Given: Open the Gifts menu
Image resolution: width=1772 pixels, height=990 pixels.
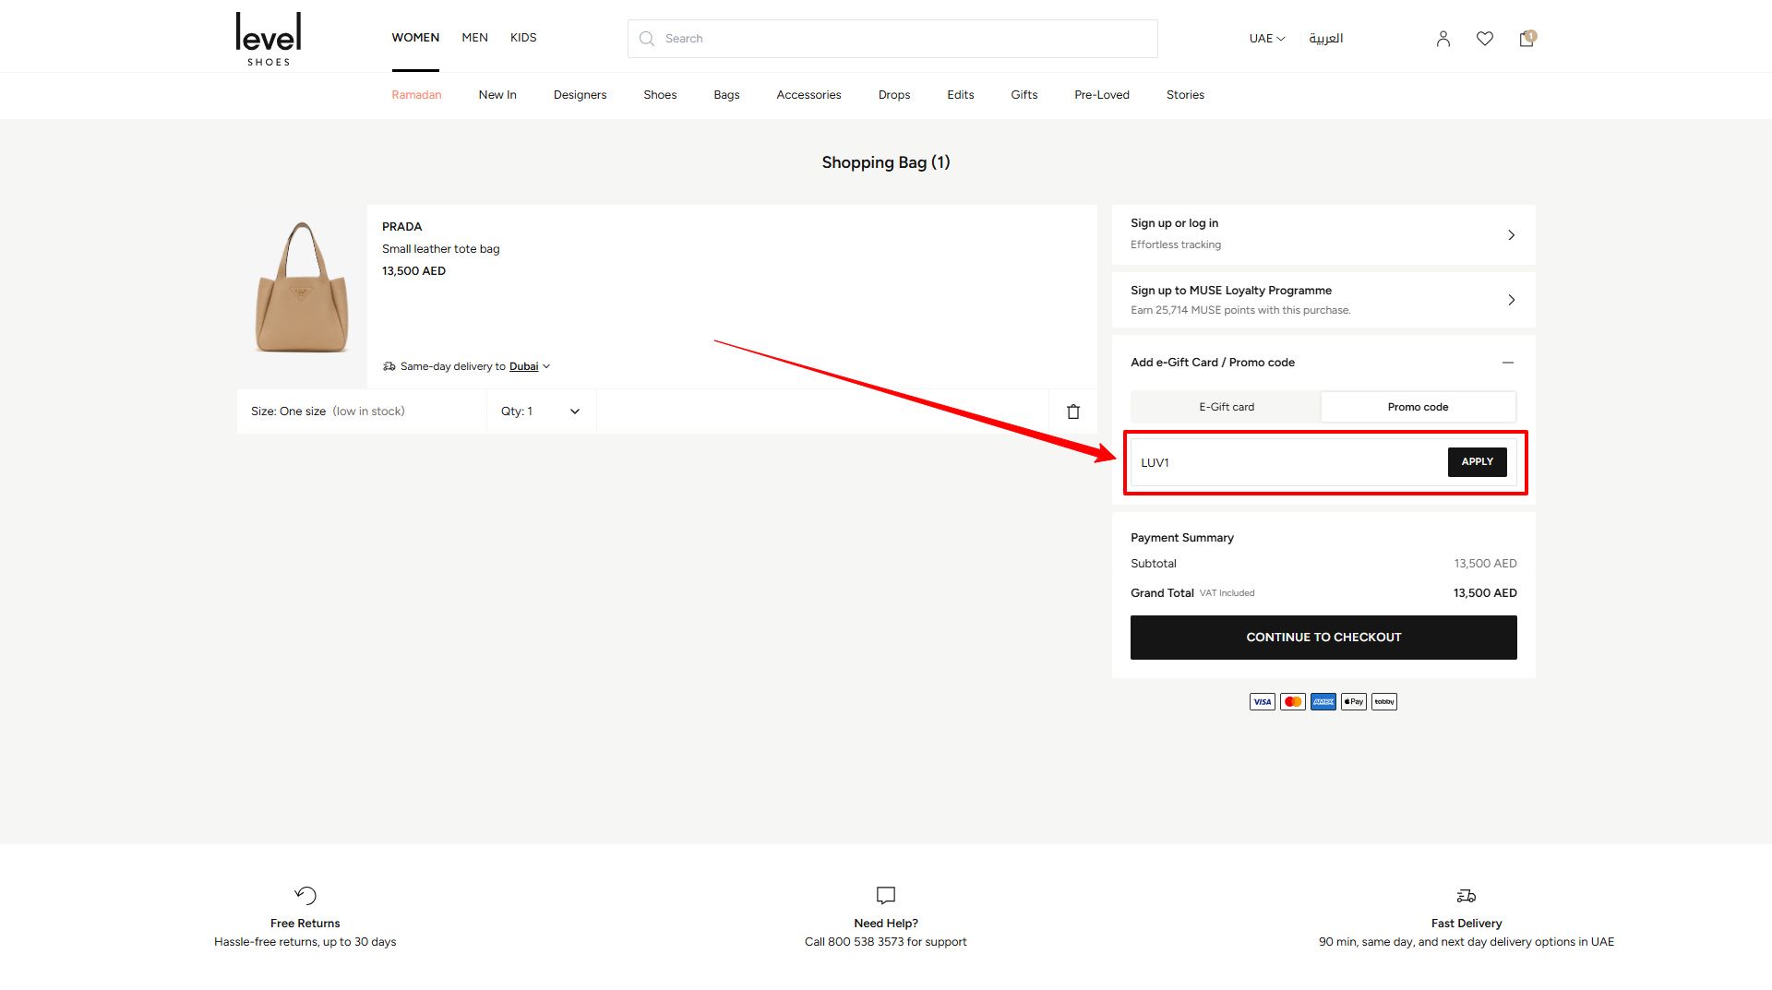Looking at the screenshot, I should (1024, 95).
